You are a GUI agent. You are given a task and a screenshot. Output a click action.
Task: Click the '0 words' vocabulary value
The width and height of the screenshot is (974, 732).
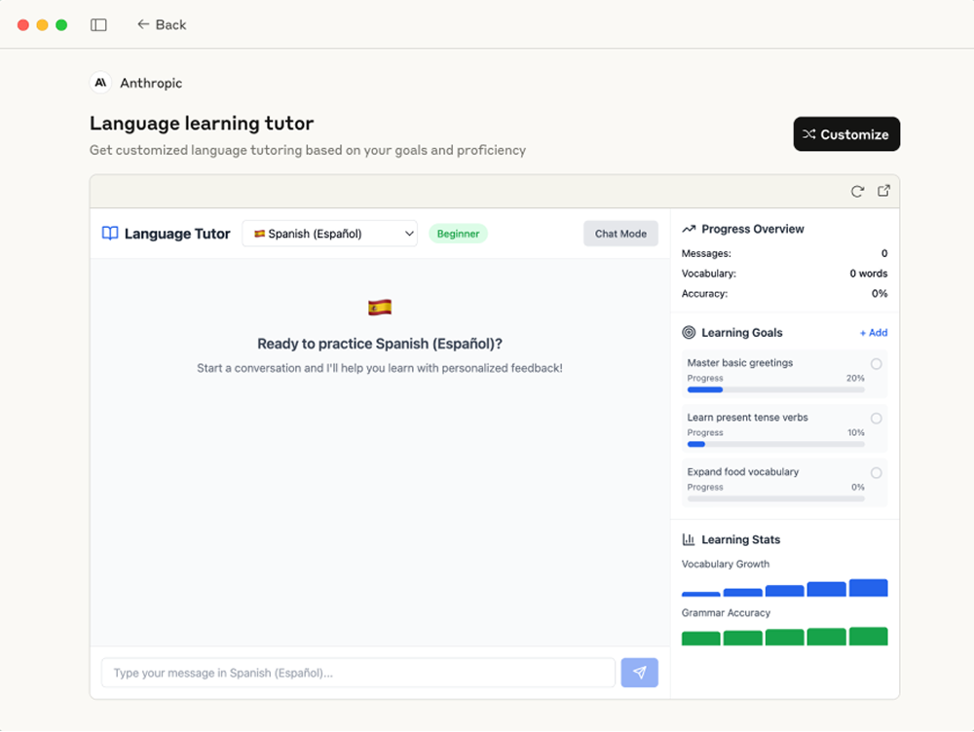point(869,274)
